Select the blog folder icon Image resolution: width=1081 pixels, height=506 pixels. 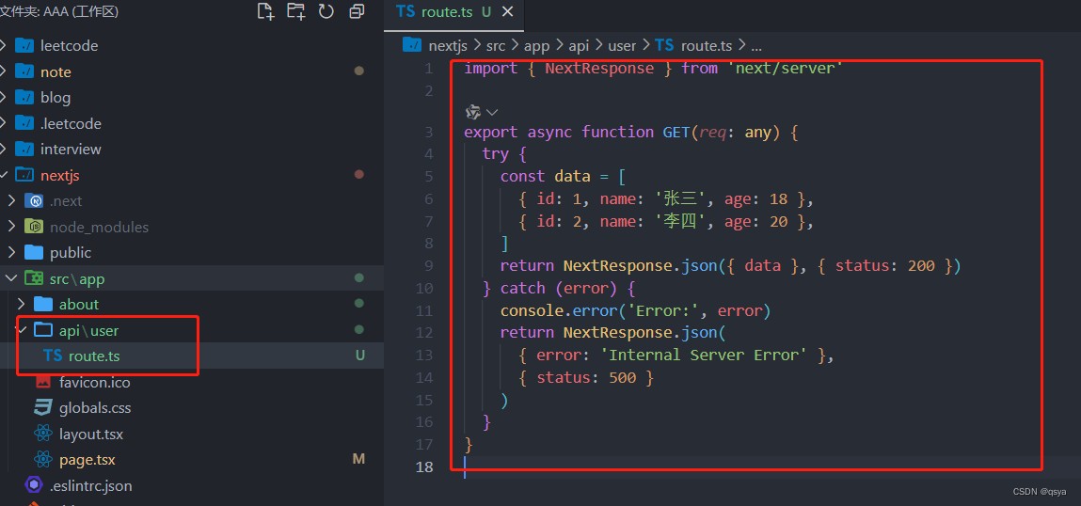click(x=24, y=97)
